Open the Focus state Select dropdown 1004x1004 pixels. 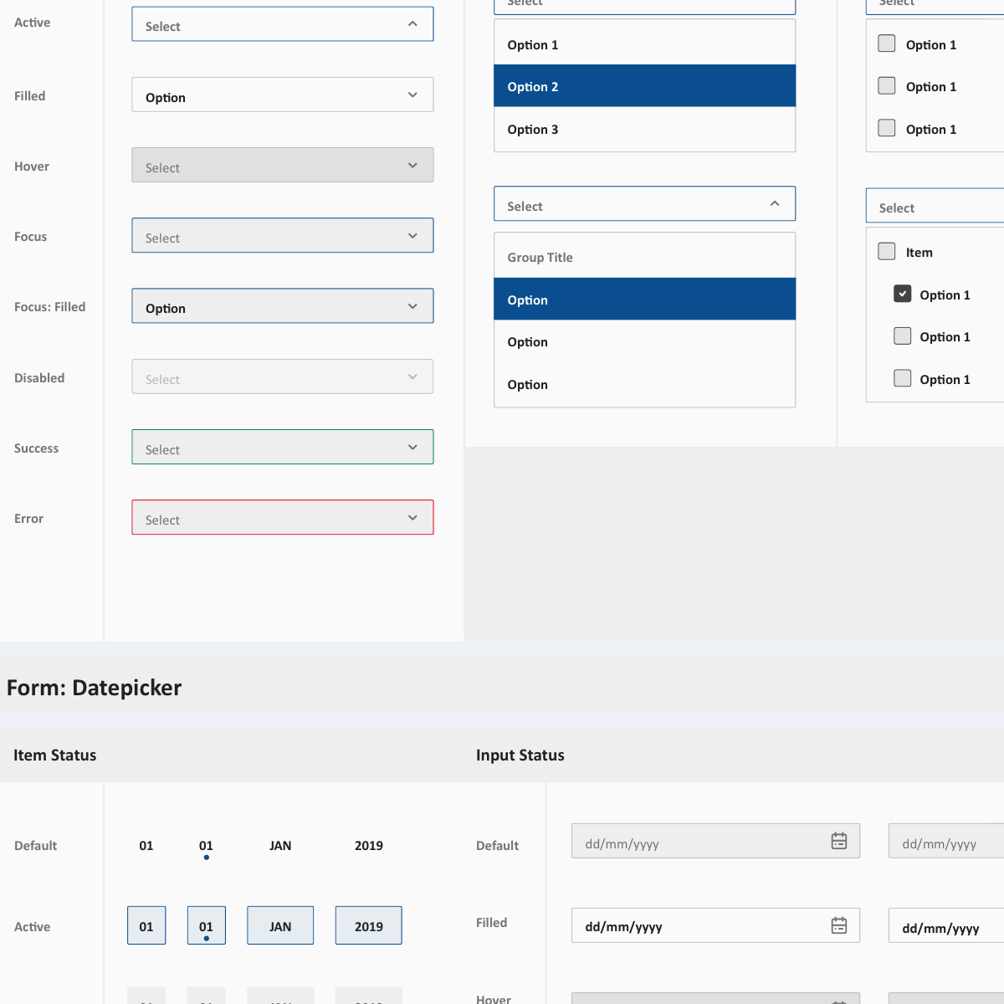tap(282, 236)
